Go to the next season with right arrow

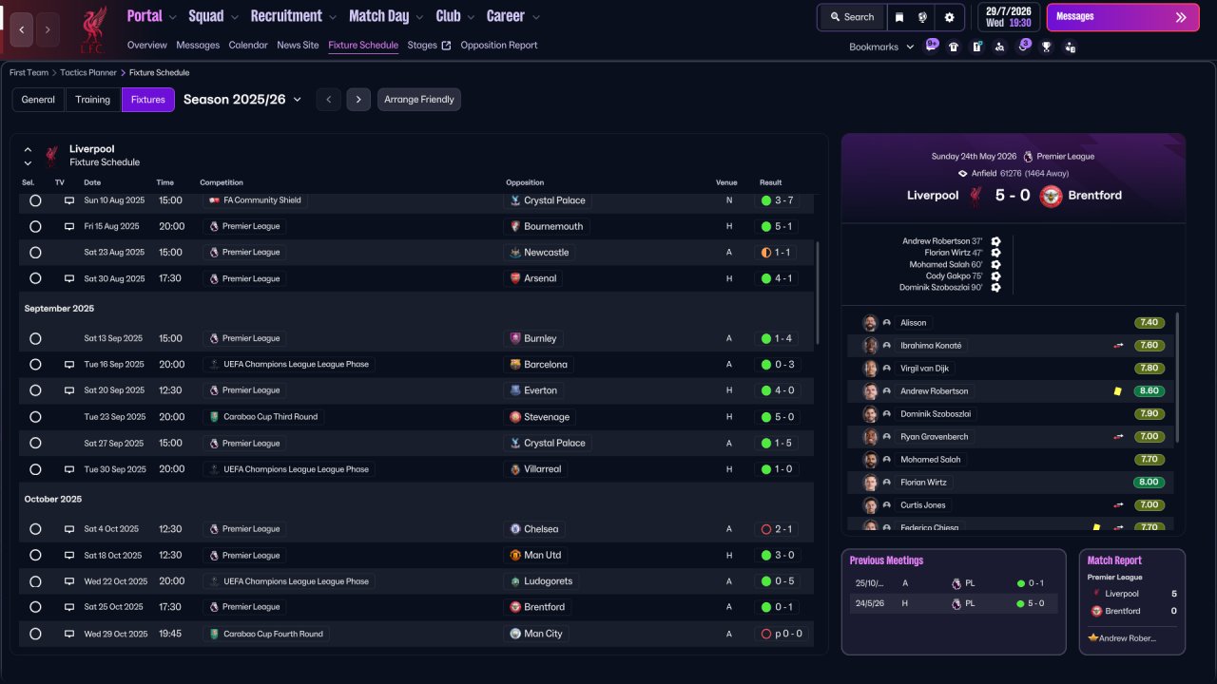click(x=358, y=100)
